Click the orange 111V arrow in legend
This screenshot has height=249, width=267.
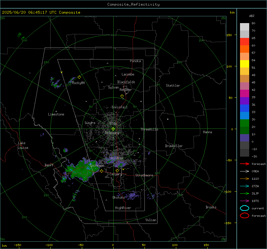244,179
